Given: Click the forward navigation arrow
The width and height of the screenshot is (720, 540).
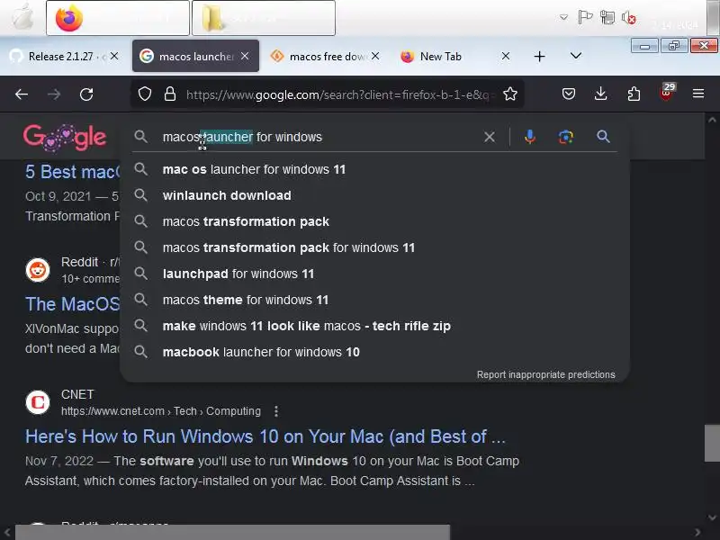Looking at the screenshot, I should (54, 94).
